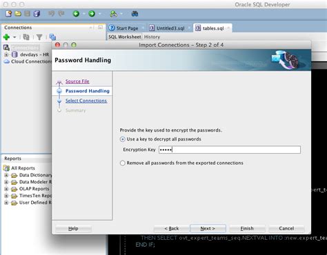327x255 pixels.
Task: Switch to the Start Page tab
Action: pos(126,28)
